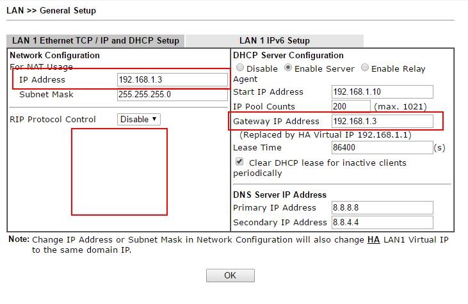Switch to LAN 1 IPv6 Setup tab
Screen dimensions: 468x304
click(274, 40)
